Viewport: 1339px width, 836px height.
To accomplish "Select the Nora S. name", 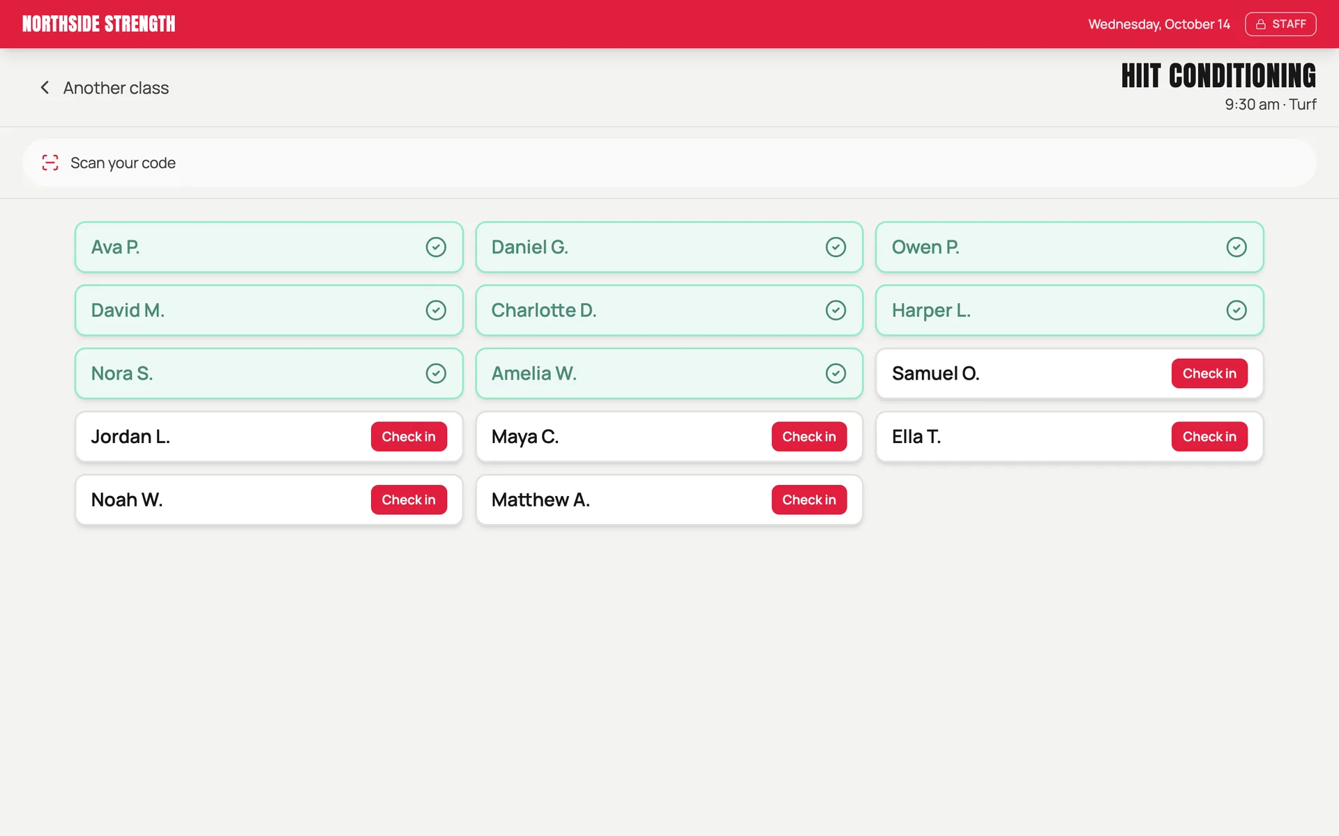I will tap(122, 373).
